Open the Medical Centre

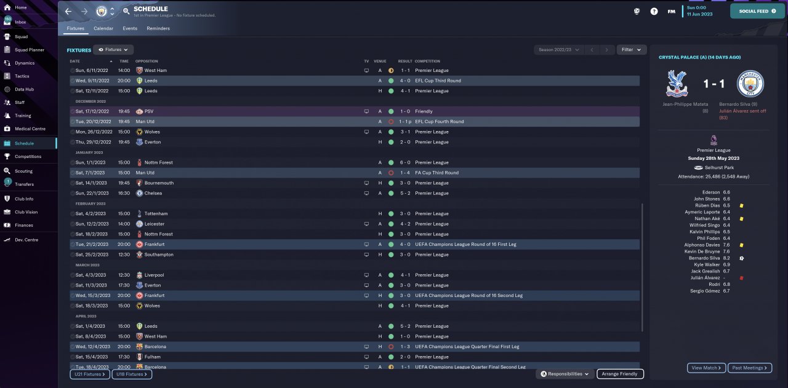[28, 129]
